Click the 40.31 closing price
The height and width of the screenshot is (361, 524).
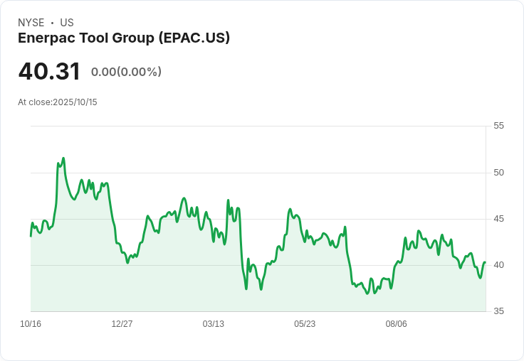49,71
